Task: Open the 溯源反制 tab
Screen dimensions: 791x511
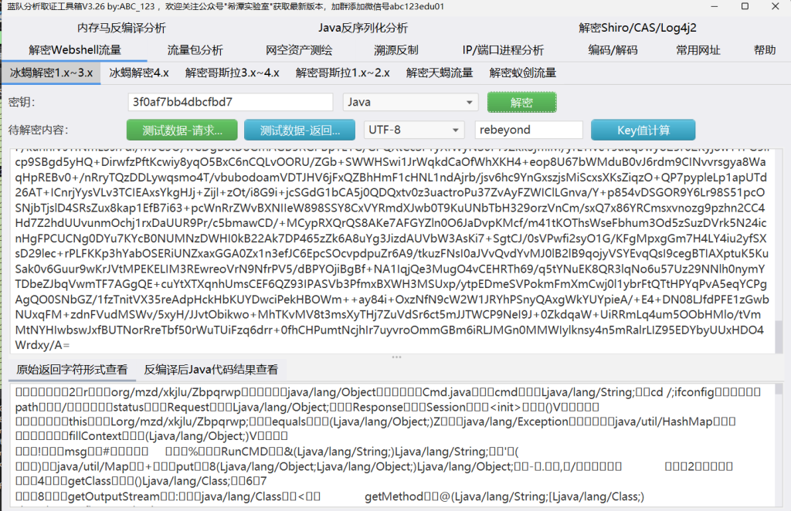Action: tap(396, 50)
